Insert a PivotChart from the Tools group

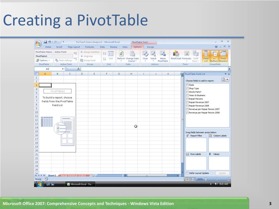176,55
